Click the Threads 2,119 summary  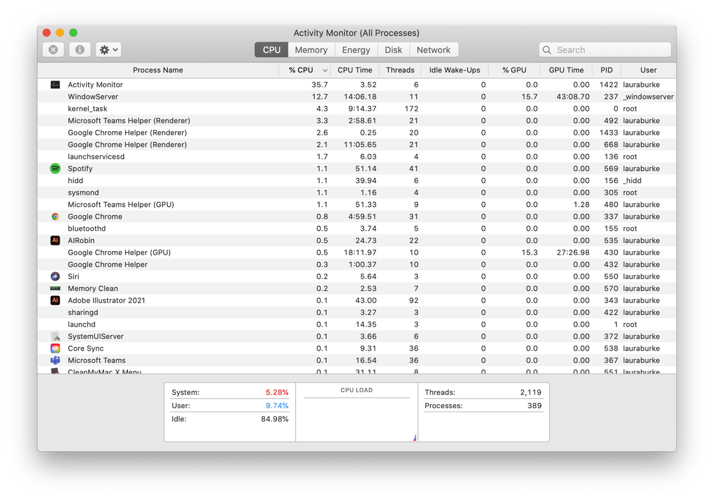(x=483, y=392)
